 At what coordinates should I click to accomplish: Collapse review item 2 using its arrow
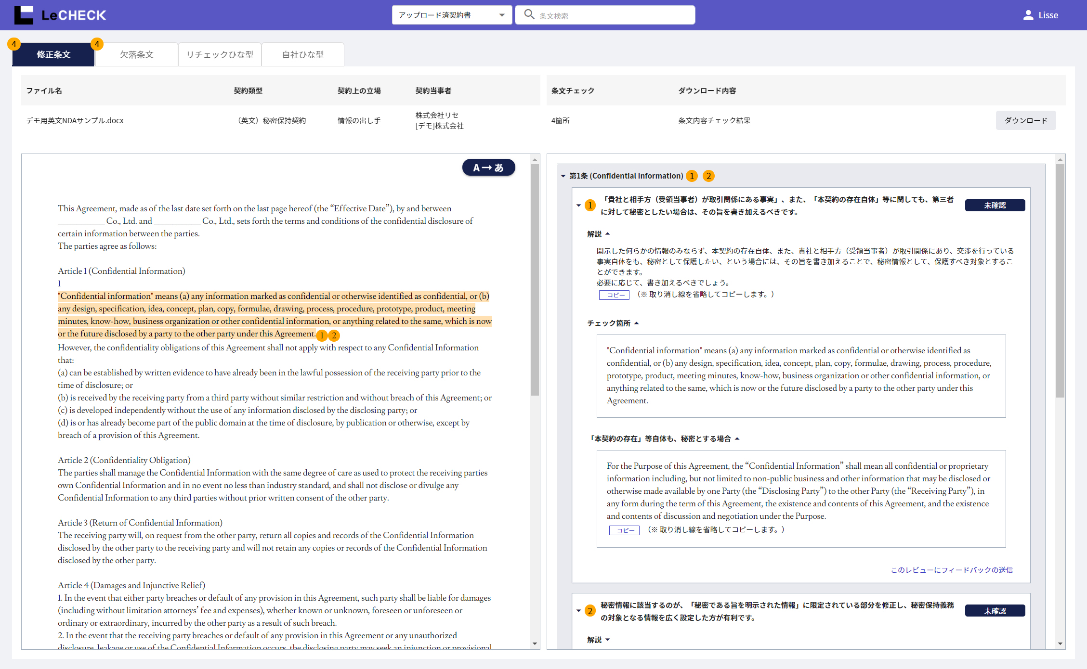[578, 611]
